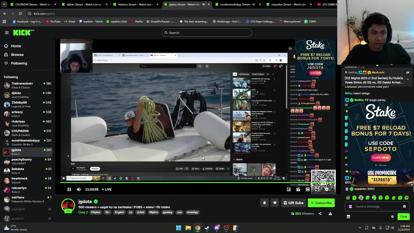The height and width of the screenshot is (233, 414).
Task: Open Trainwreckstv channel in Following list
Action: (27, 85)
